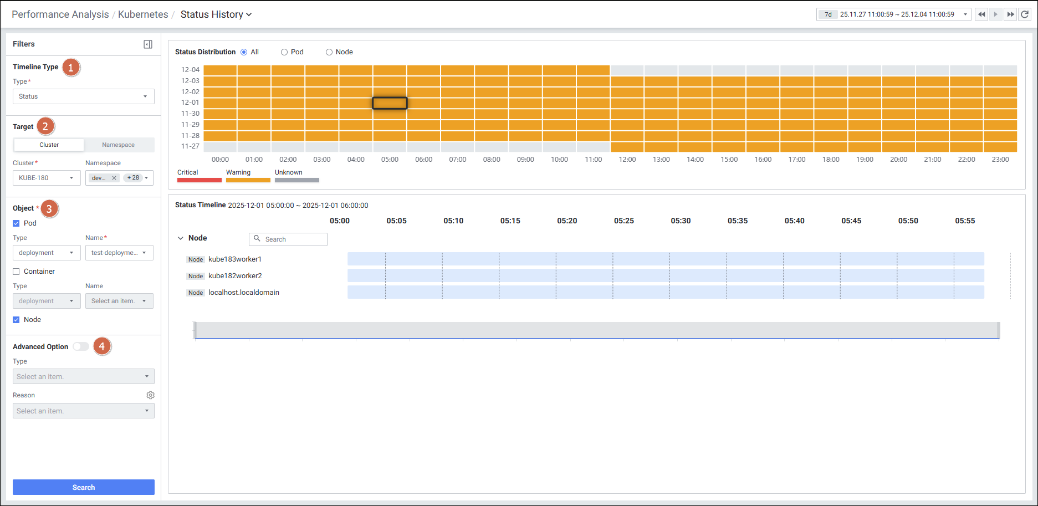Jump to next time range
Viewport: 1038px width, 506px height.
(x=1010, y=14)
